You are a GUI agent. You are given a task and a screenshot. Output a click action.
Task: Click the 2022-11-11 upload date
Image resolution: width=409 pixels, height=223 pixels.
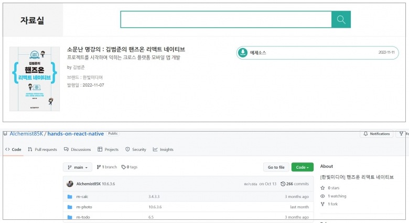[386, 53]
